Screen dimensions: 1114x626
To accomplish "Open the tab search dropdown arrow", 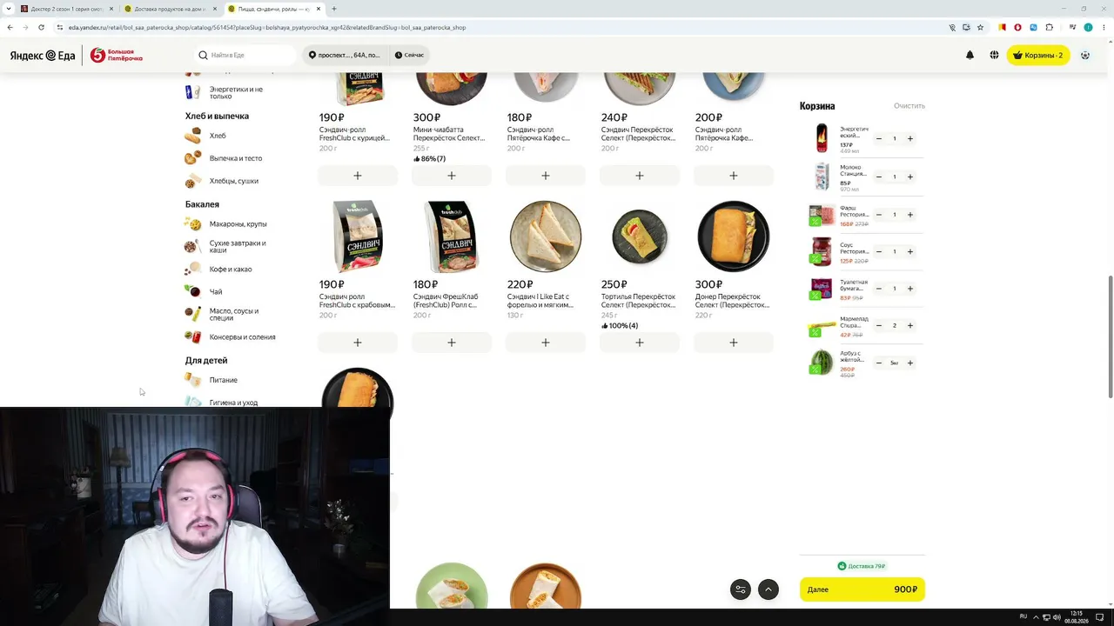I will [8, 9].
